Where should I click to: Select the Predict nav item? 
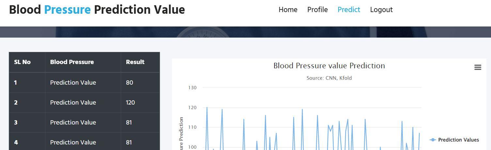(349, 10)
